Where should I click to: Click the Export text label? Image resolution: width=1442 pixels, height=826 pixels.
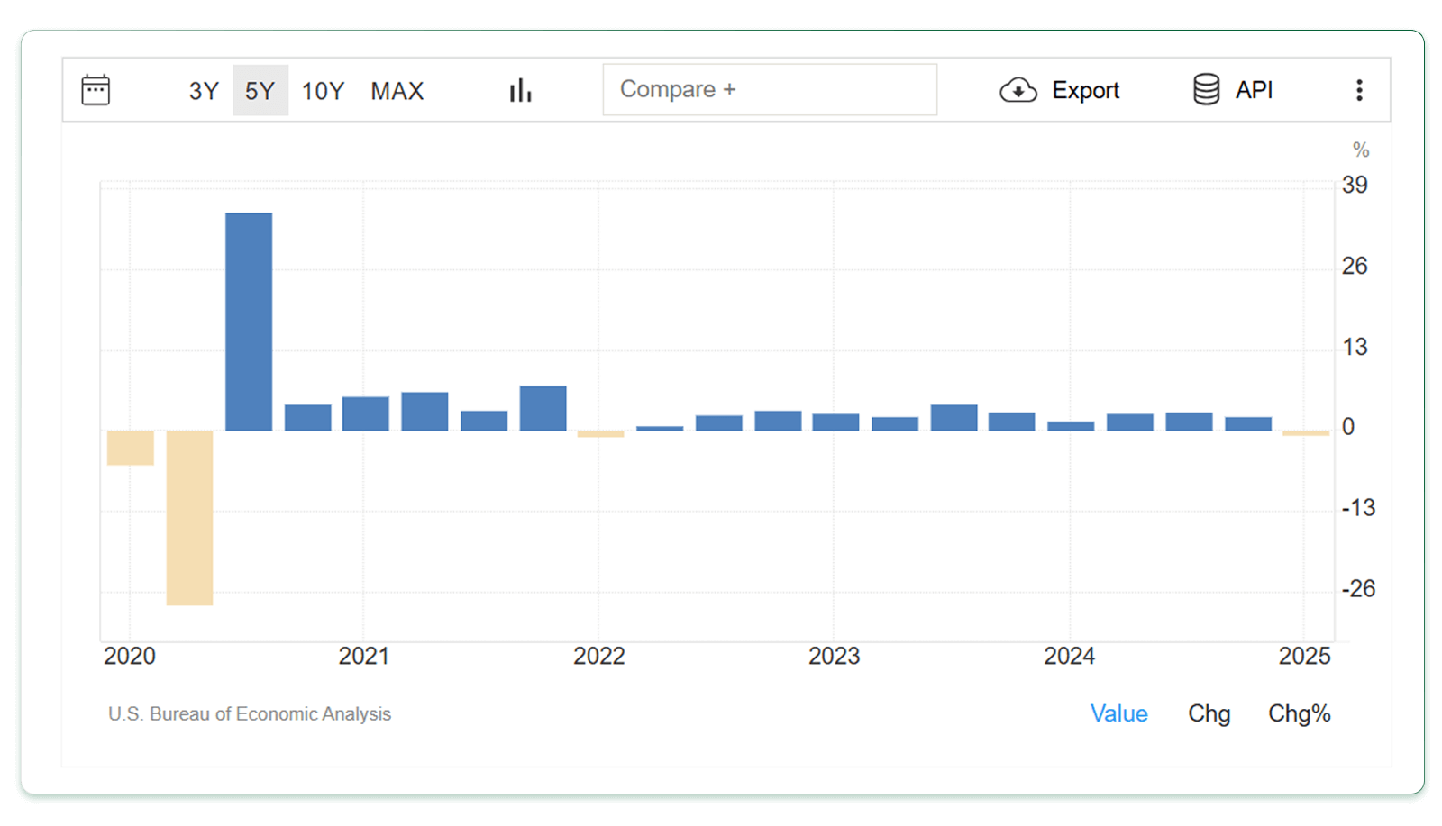1085,90
